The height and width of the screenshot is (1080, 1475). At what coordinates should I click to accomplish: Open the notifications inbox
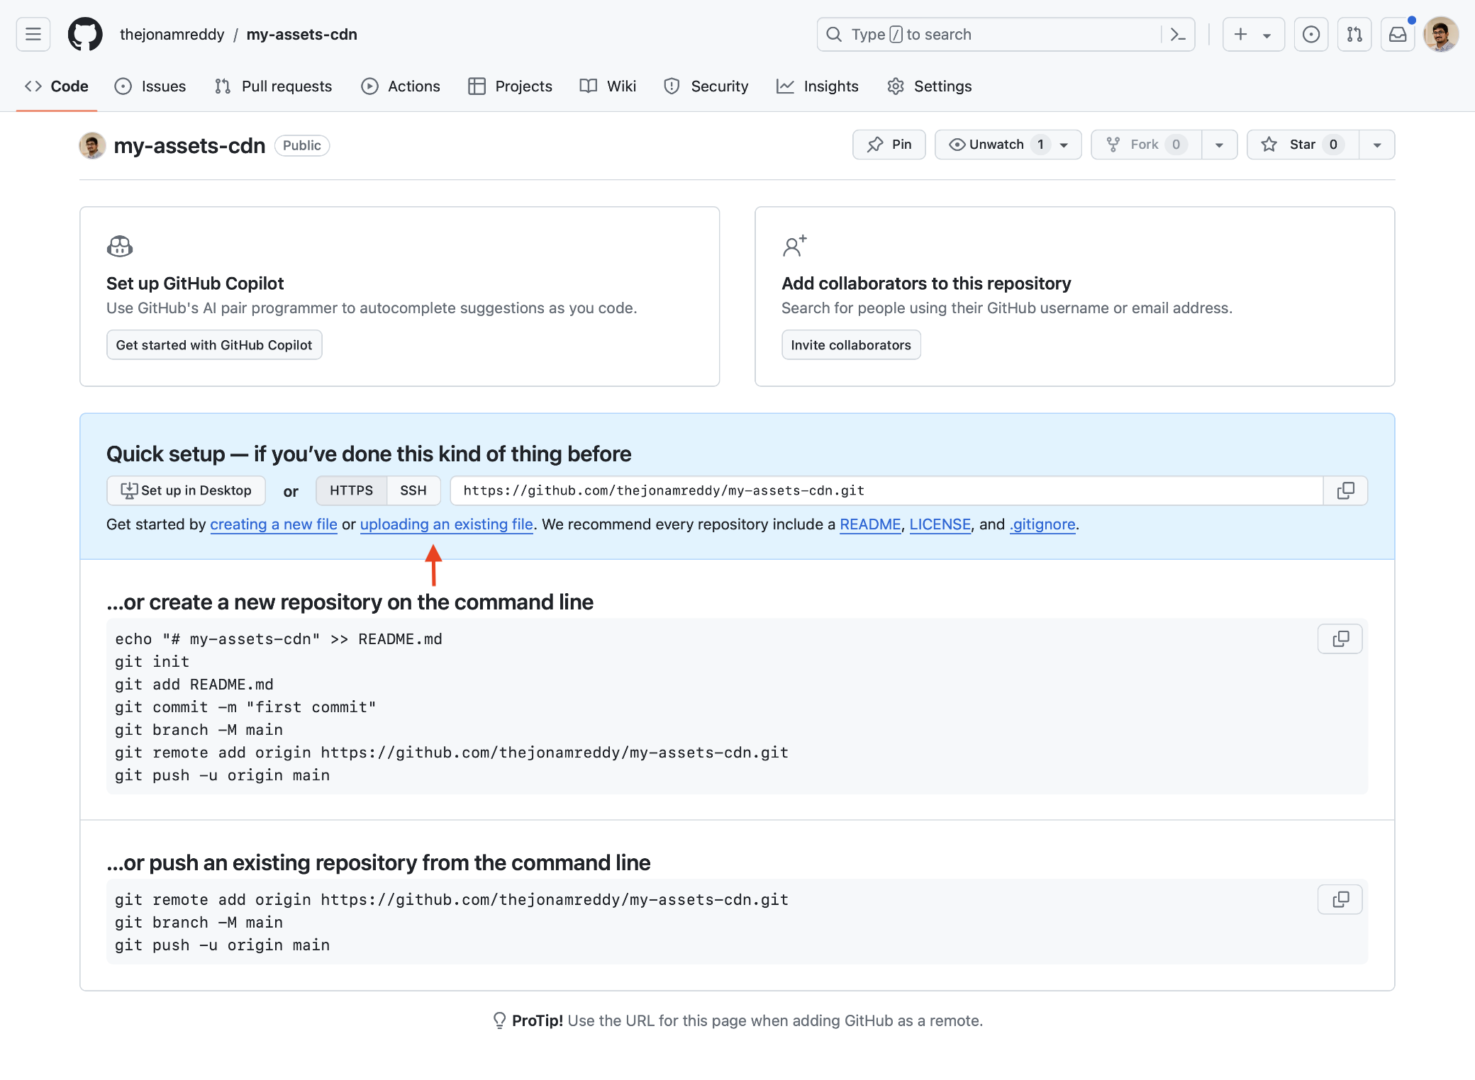tap(1398, 34)
